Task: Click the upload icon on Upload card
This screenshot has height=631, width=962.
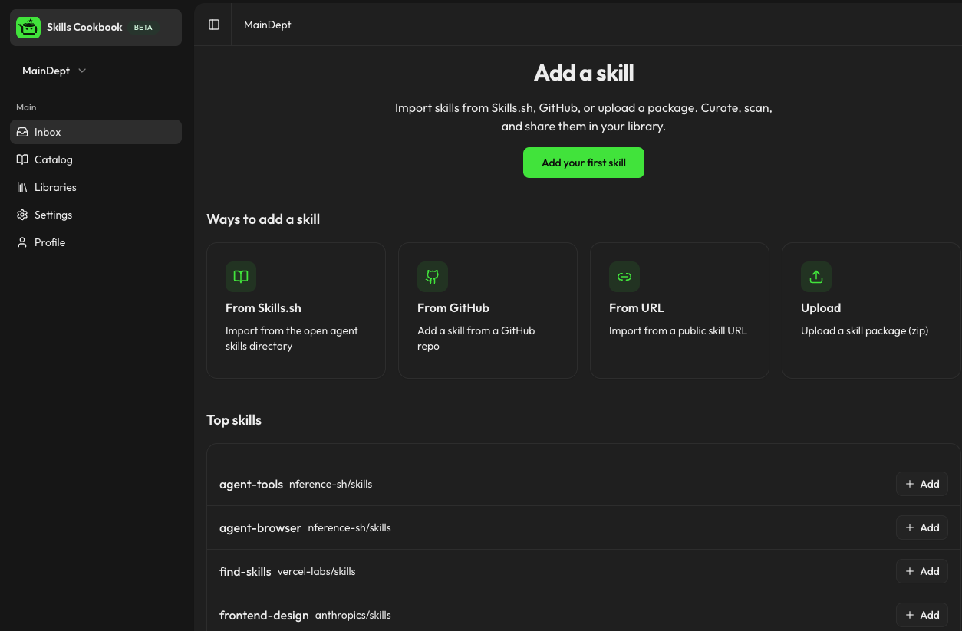Action: [x=816, y=277]
